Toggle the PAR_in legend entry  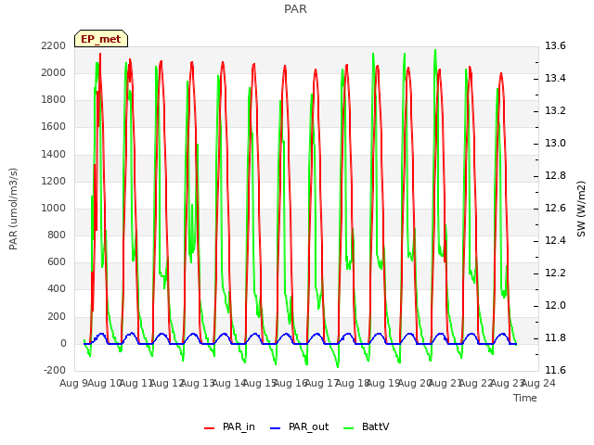click(229, 426)
